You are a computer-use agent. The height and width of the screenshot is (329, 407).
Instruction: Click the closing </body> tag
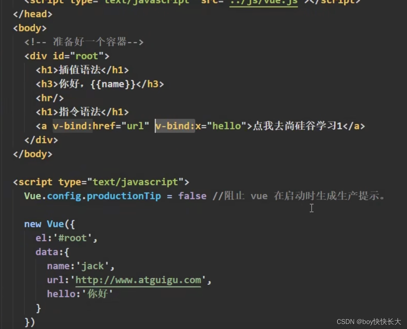(x=33, y=154)
